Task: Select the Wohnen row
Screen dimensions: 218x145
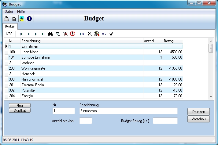Action: (95, 63)
